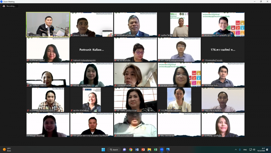Select the Library PBRU video tile
Screen dimensions: 271x153
(48, 24)
